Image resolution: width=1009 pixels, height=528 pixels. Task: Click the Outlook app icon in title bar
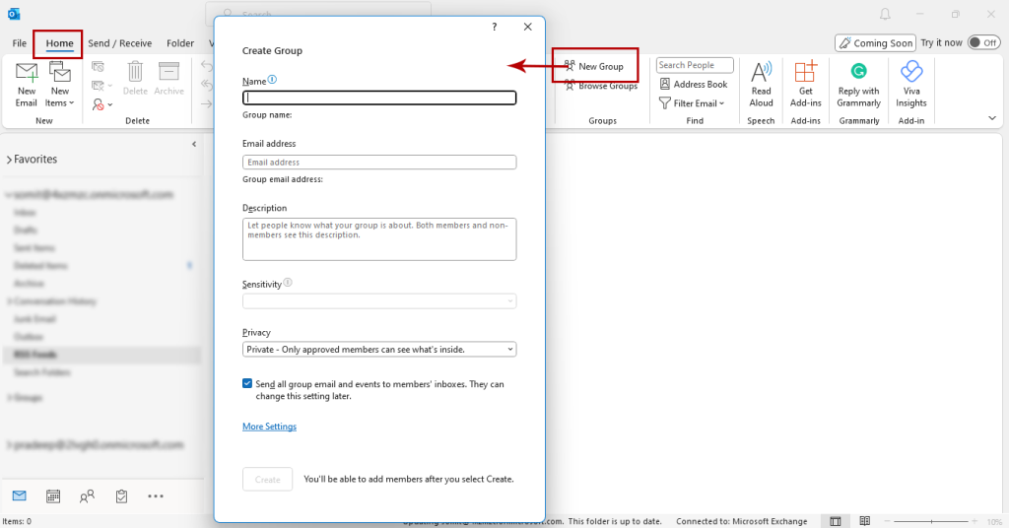click(14, 14)
